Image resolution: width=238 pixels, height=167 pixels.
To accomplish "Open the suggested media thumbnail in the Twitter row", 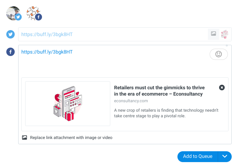I will click(x=225, y=34).
